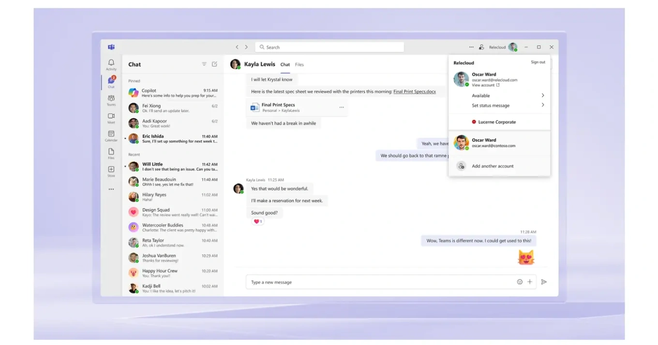
Task: Open the emoji picker in message box
Action: pyautogui.click(x=520, y=282)
